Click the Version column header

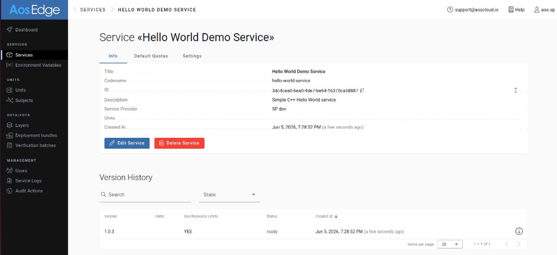[x=110, y=216]
